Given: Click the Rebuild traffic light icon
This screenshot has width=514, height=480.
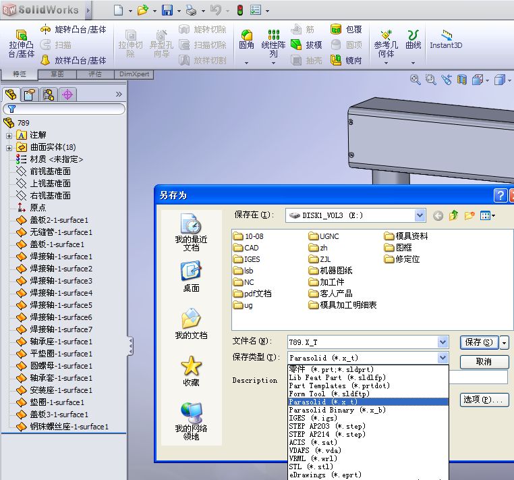Looking at the screenshot, I should pyautogui.click(x=240, y=11).
